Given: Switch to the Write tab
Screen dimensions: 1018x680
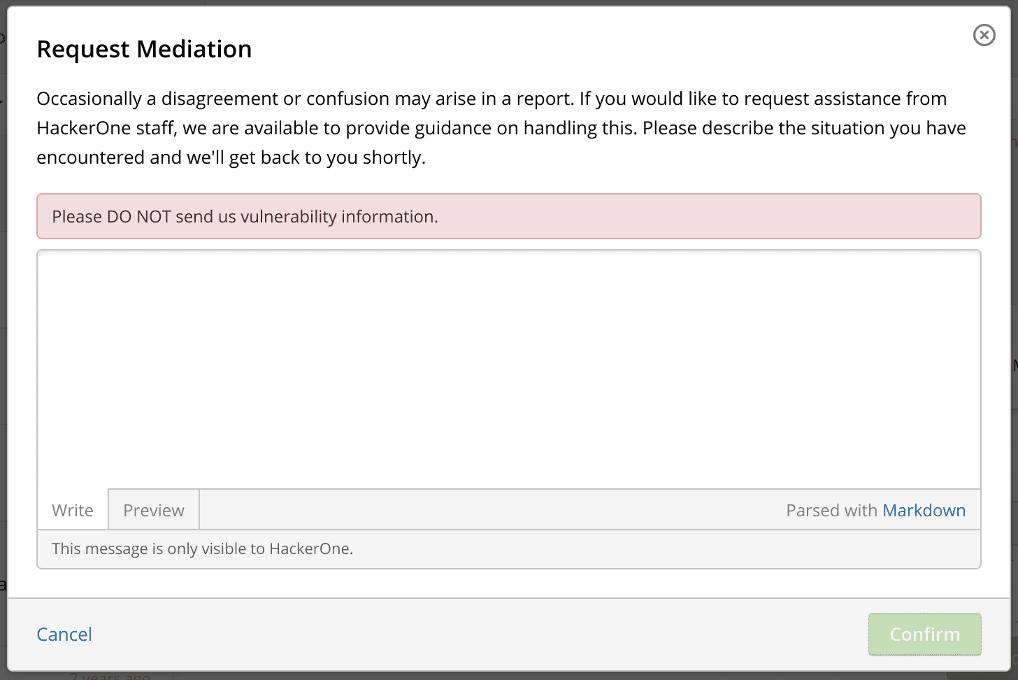Looking at the screenshot, I should point(73,510).
